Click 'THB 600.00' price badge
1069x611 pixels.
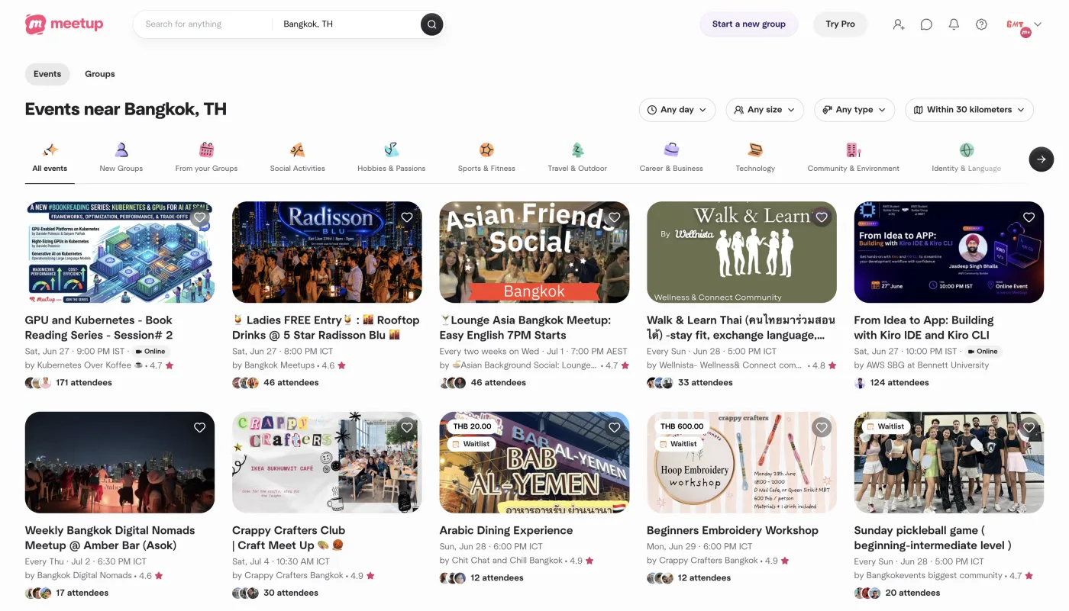[x=682, y=426]
